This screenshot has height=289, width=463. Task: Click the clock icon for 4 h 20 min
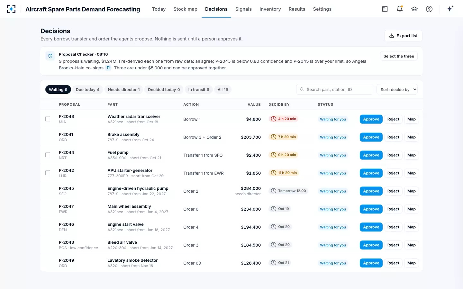pyautogui.click(x=274, y=119)
